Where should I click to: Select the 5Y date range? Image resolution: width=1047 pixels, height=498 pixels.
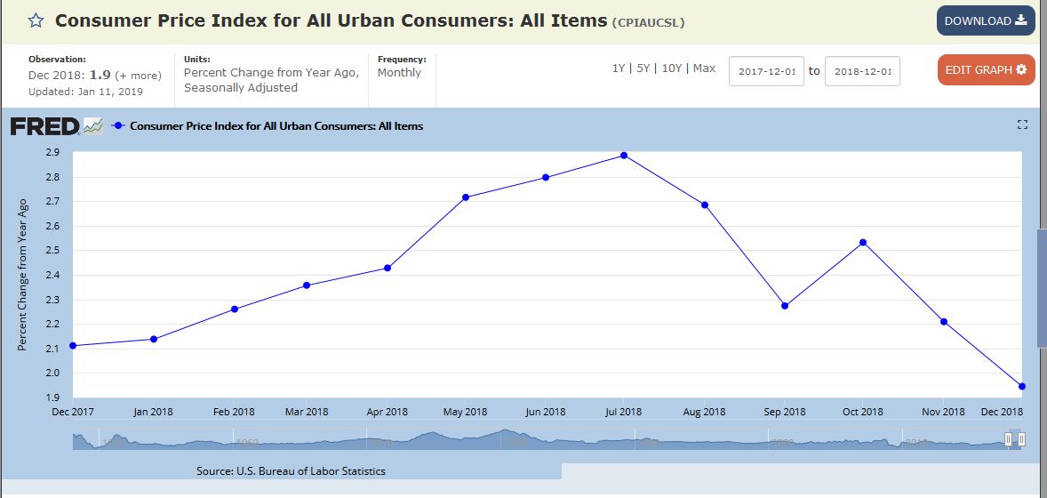[643, 68]
